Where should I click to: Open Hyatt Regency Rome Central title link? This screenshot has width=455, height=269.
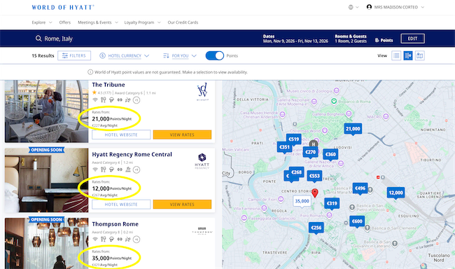coord(132,155)
